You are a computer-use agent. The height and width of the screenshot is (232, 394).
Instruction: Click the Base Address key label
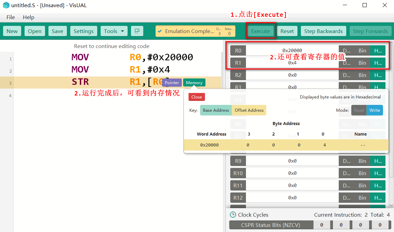[x=216, y=110]
